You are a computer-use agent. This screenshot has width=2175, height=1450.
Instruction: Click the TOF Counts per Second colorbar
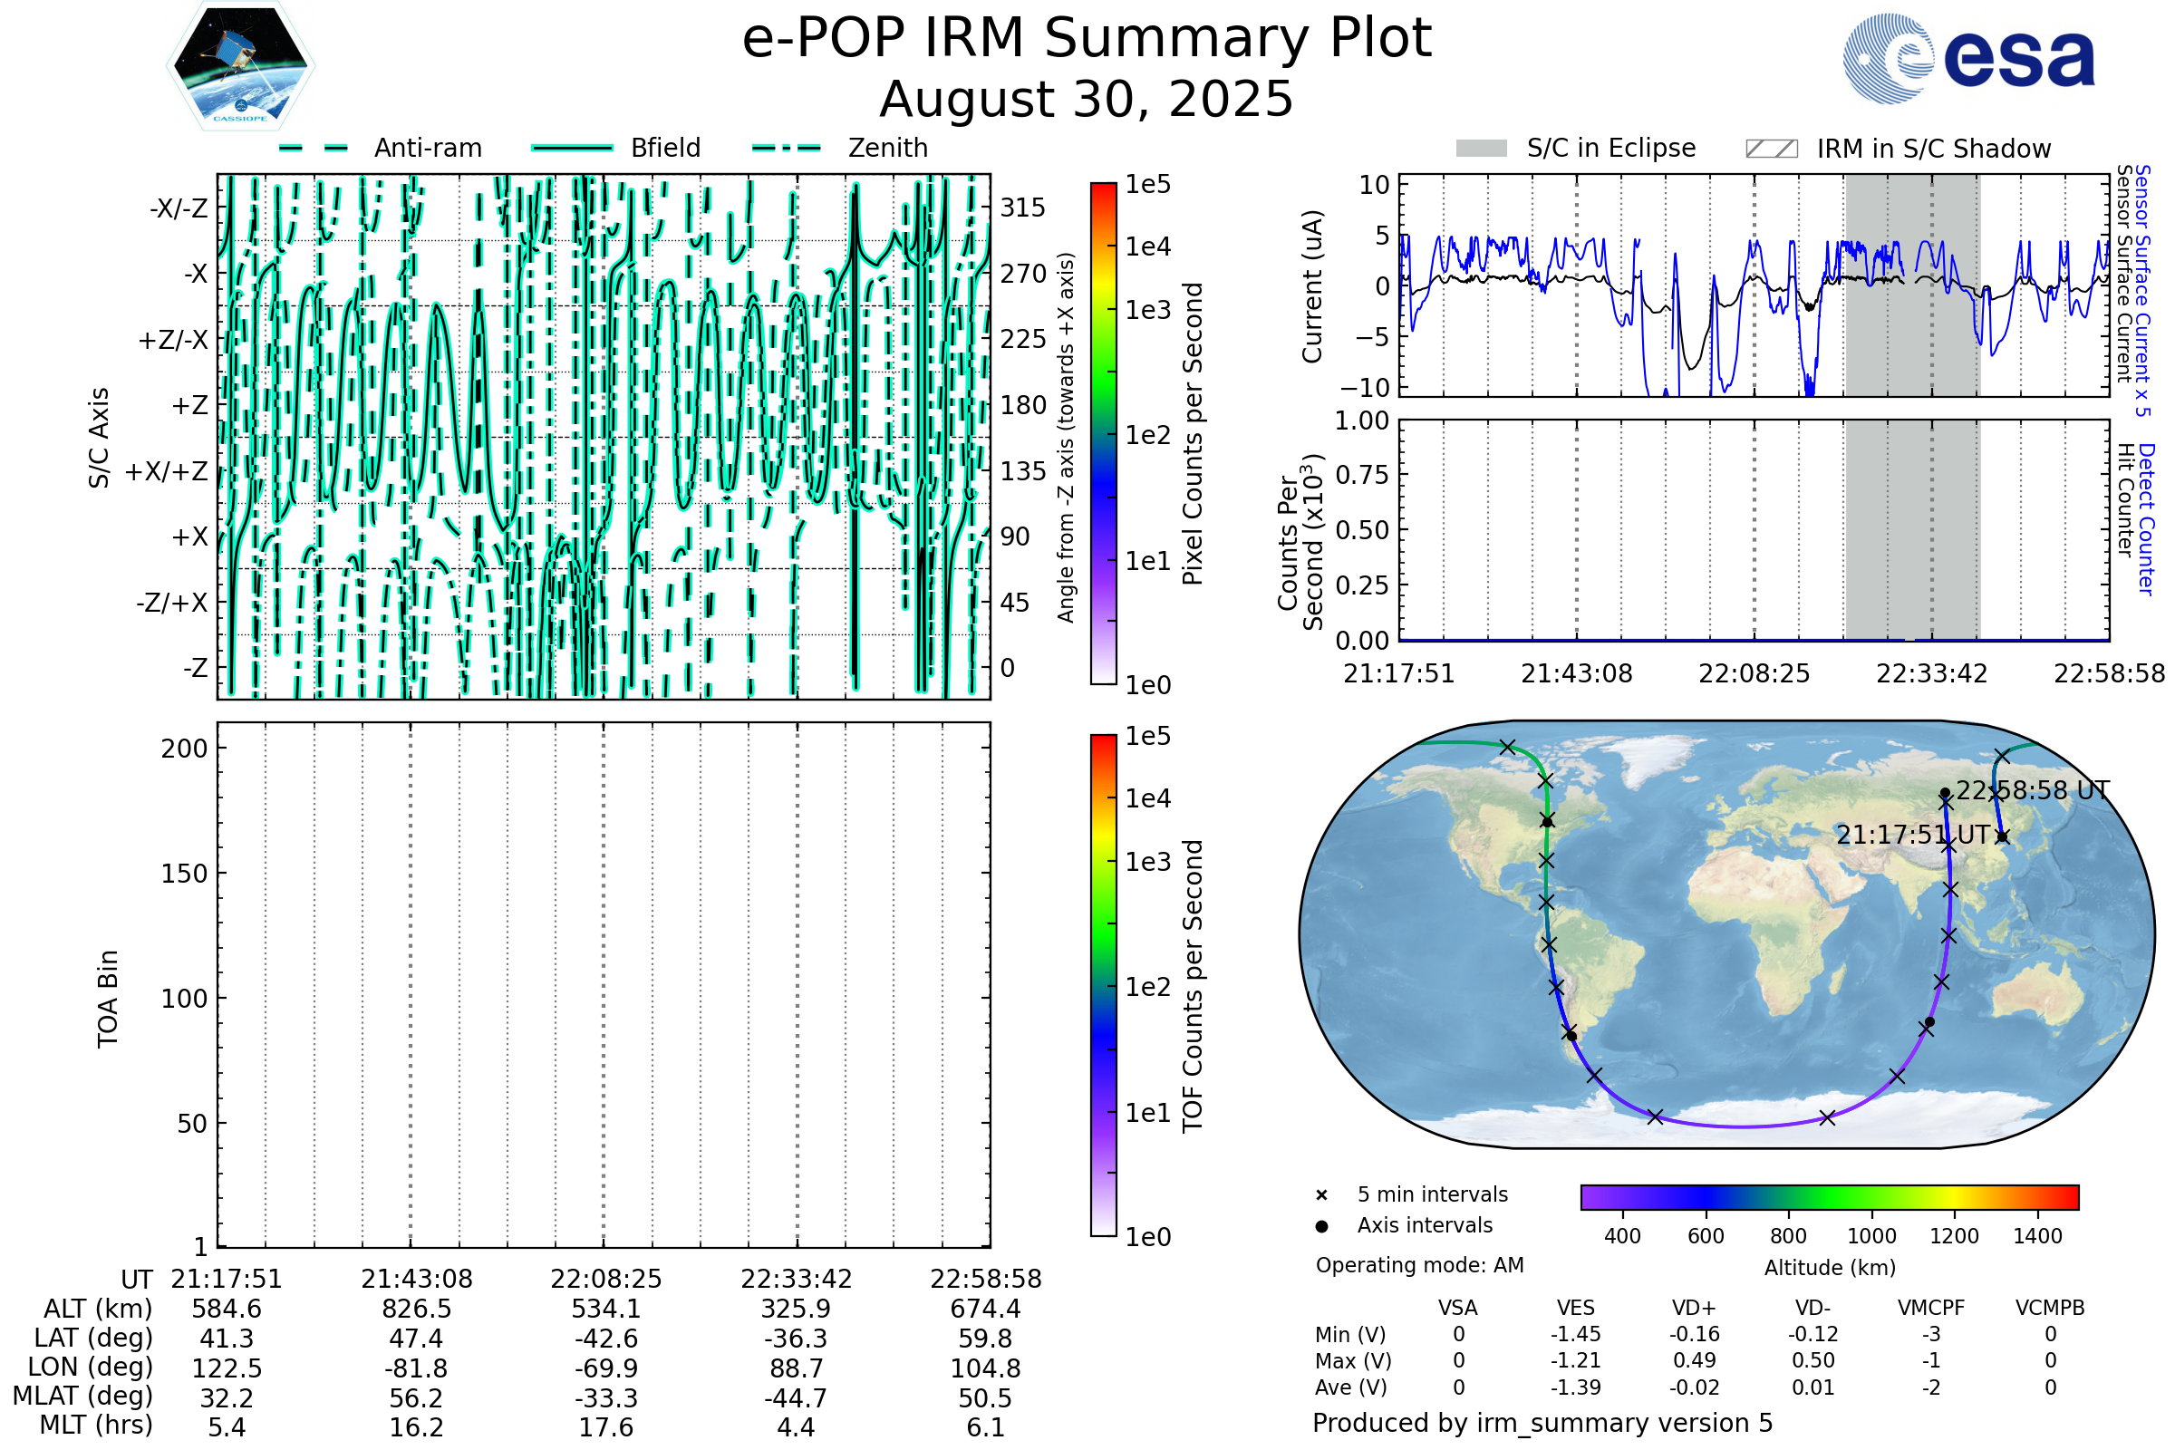[1103, 986]
